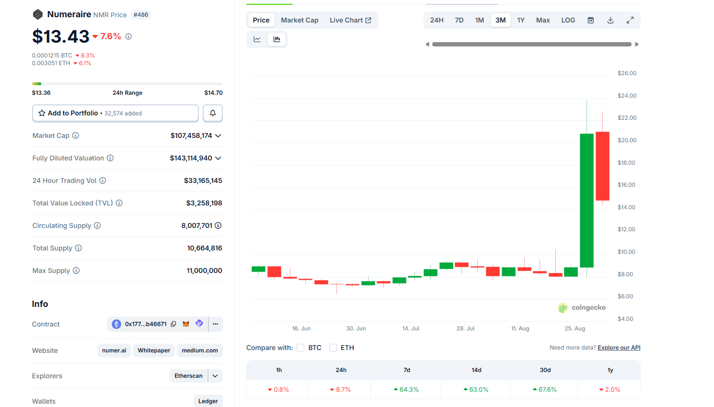714x407 pixels.
Task: Open the calendar date range picker
Action: click(x=591, y=20)
